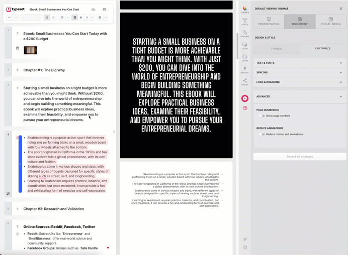Open the dropdown arrow after the palette group

click(x=92, y=17)
